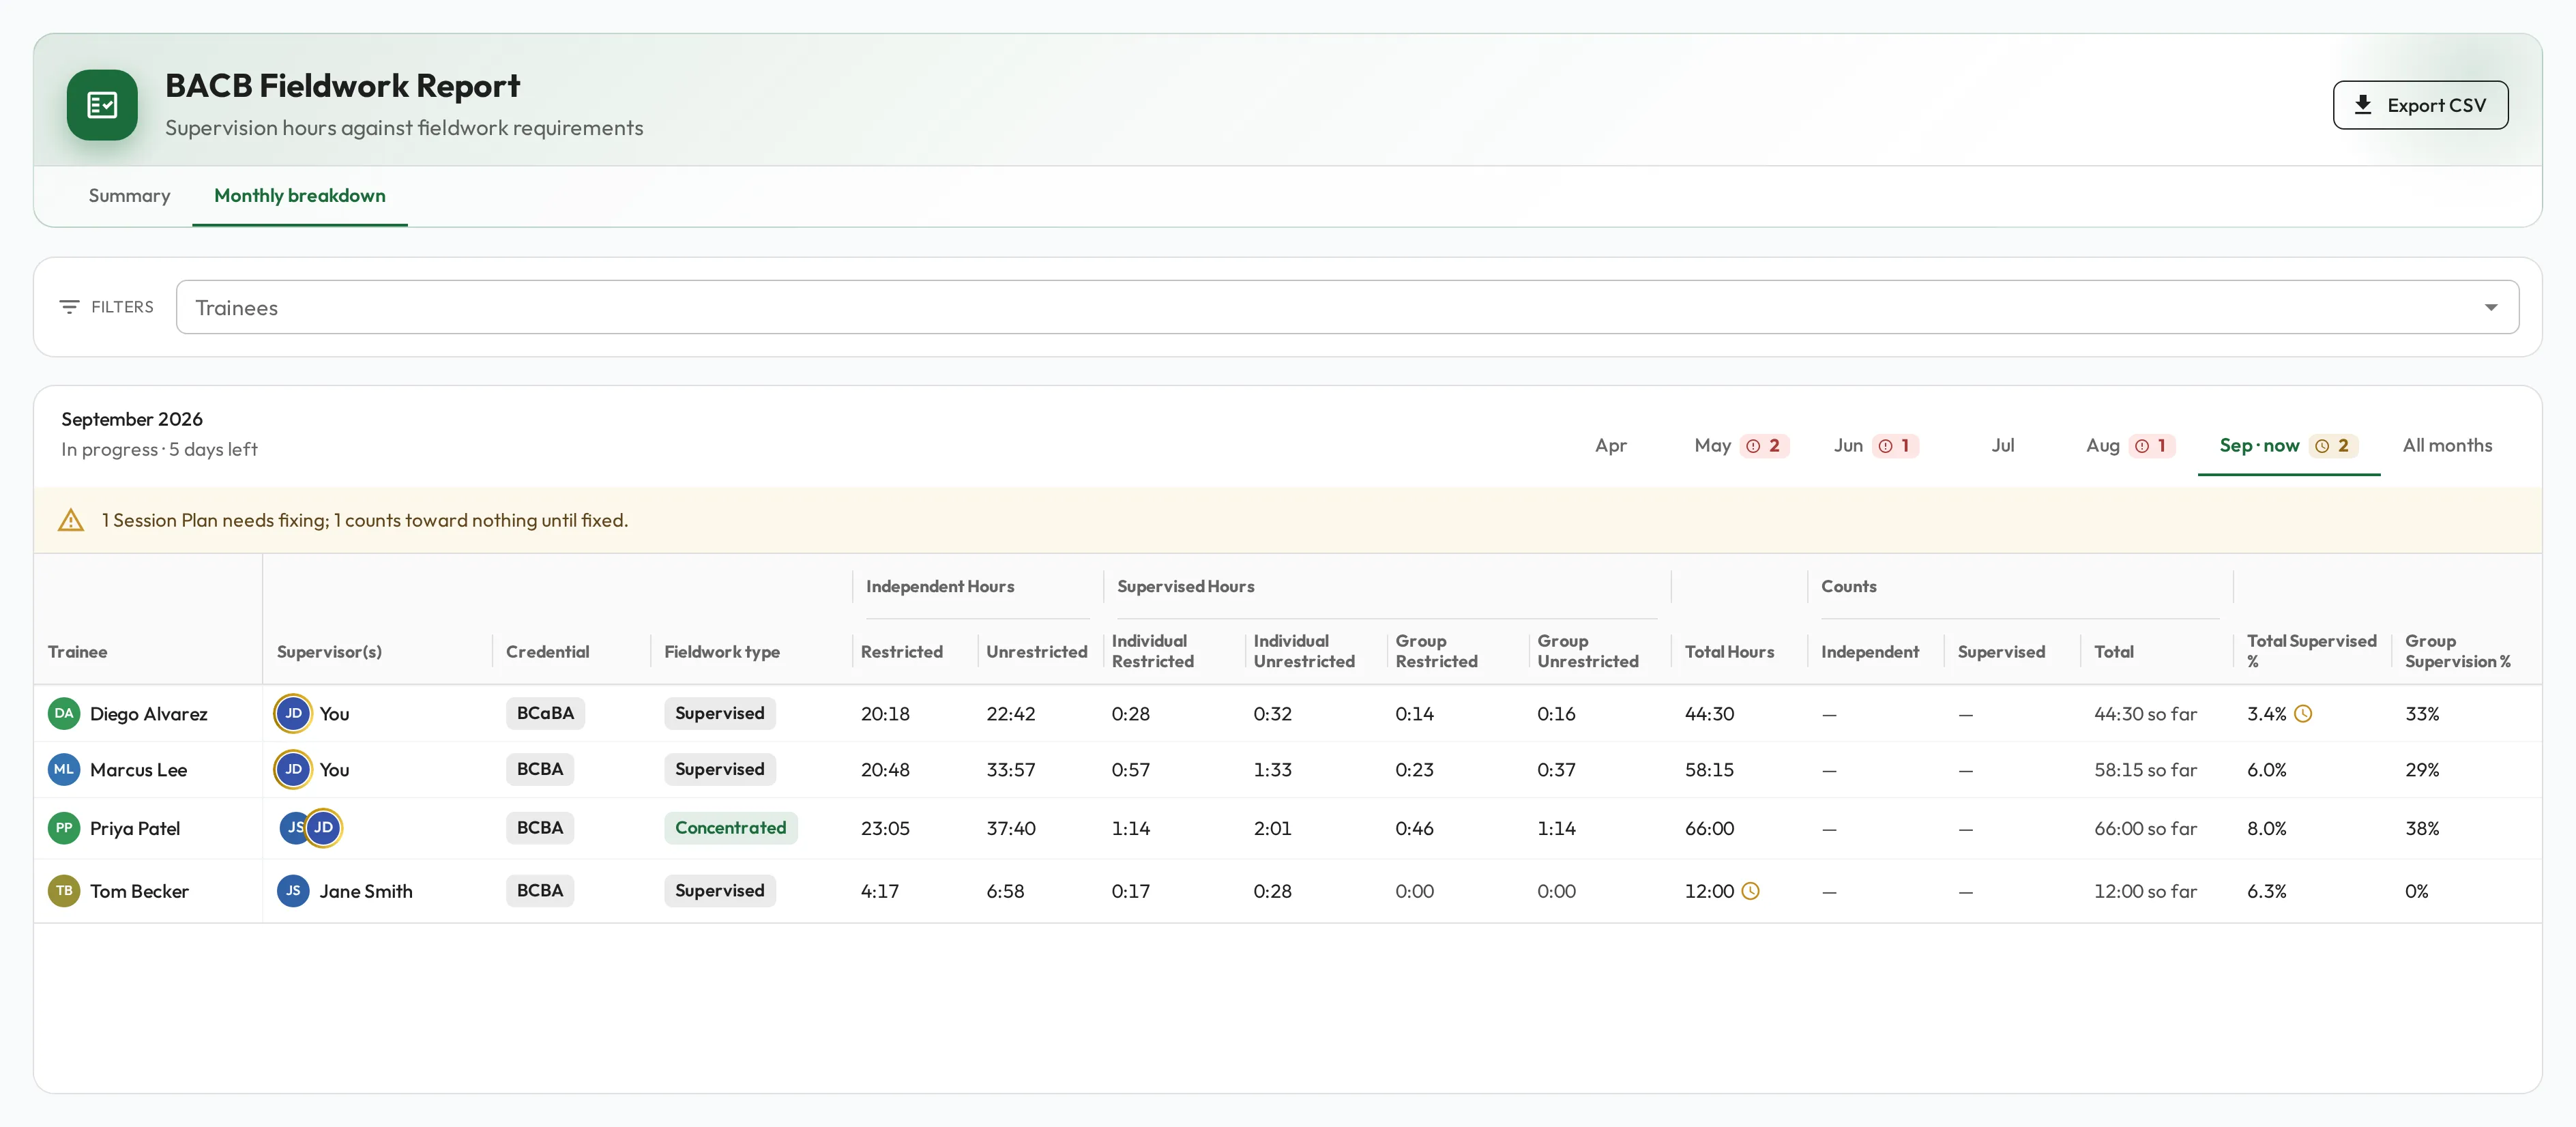Screen dimensions: 2576x1127
Task: Click the Total Hours column header
Action: point(1729,652)
